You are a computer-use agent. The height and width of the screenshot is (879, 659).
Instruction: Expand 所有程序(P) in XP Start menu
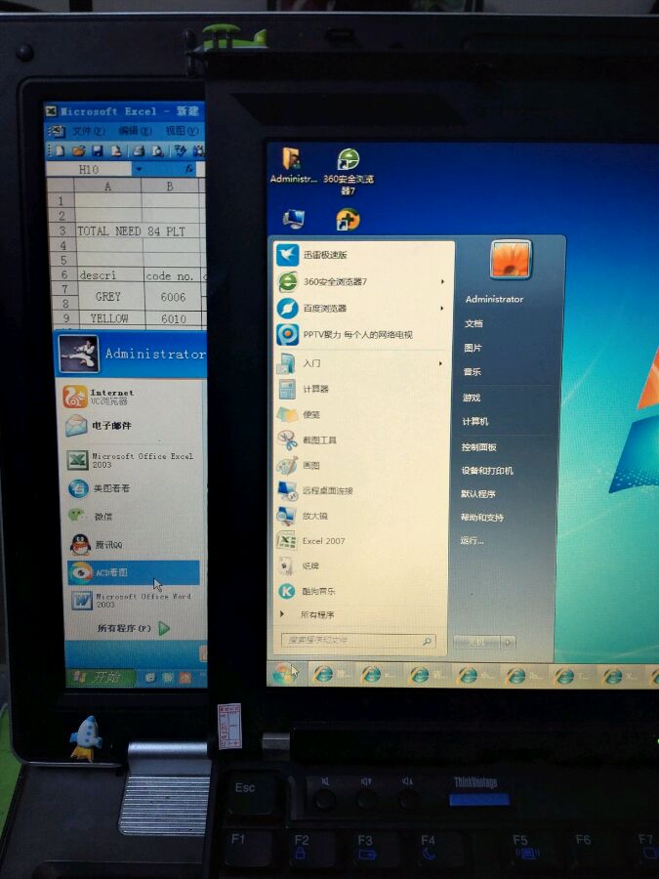134,628
